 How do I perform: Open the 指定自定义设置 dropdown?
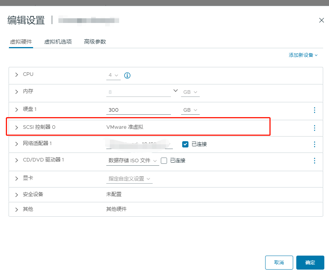129,179
